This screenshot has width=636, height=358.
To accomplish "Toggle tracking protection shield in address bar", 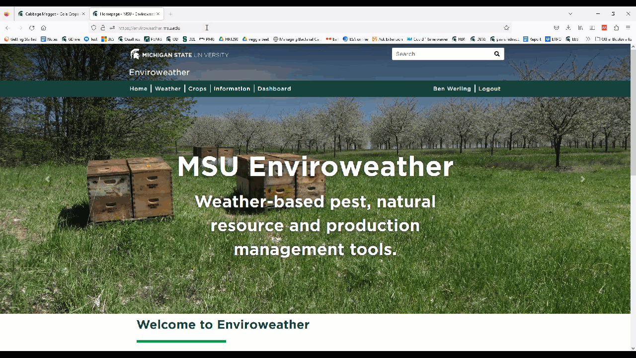I will pyautogui.click(x=93, y=27).
